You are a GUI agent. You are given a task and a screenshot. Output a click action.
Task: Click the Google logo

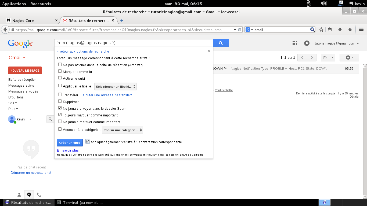pyautogui.click(x=20, y=43)
